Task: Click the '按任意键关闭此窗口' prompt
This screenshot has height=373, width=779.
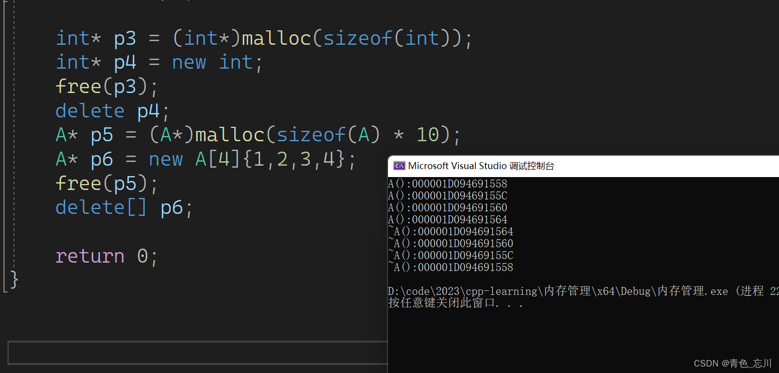Action: point(456,303)
